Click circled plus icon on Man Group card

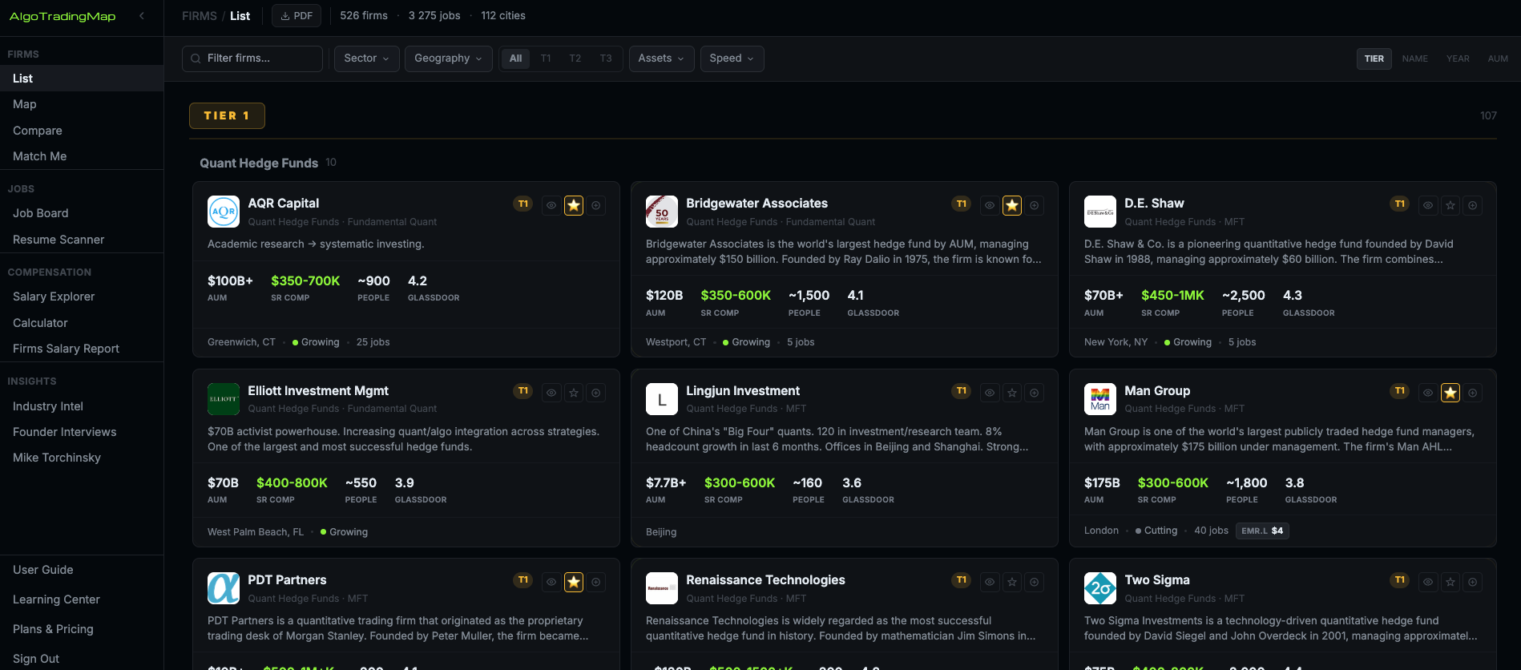coord(1473,393)
